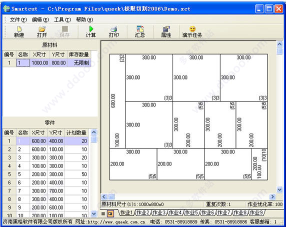Click row header number 8 in parts
286x227 pixels.
point(9,199)
